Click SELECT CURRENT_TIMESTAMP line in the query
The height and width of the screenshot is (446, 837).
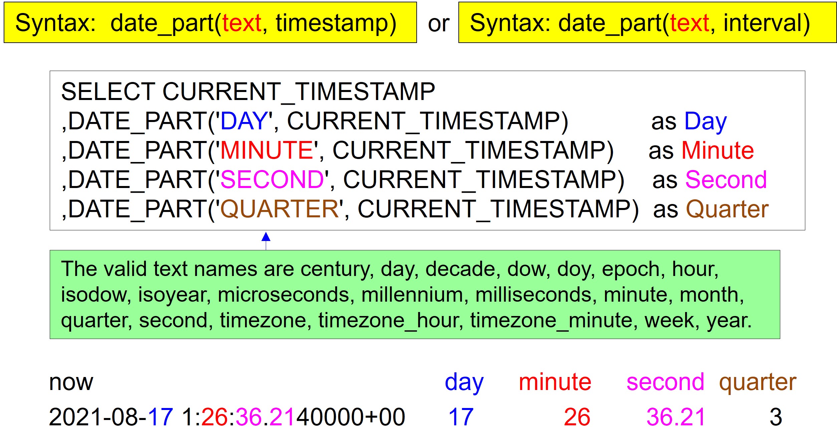point(248,91)
